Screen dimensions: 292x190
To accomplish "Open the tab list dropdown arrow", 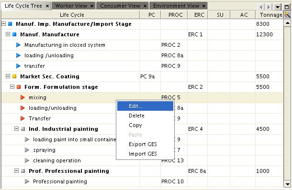I will (x=278, y=7).
